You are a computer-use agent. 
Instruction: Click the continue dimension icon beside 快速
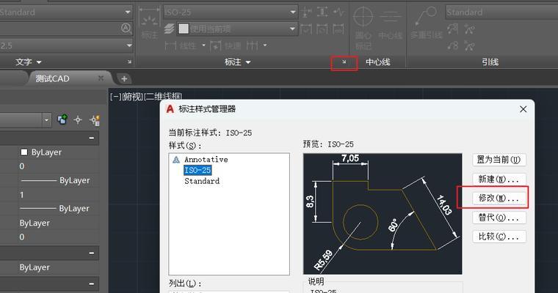(x=252, y=45)
